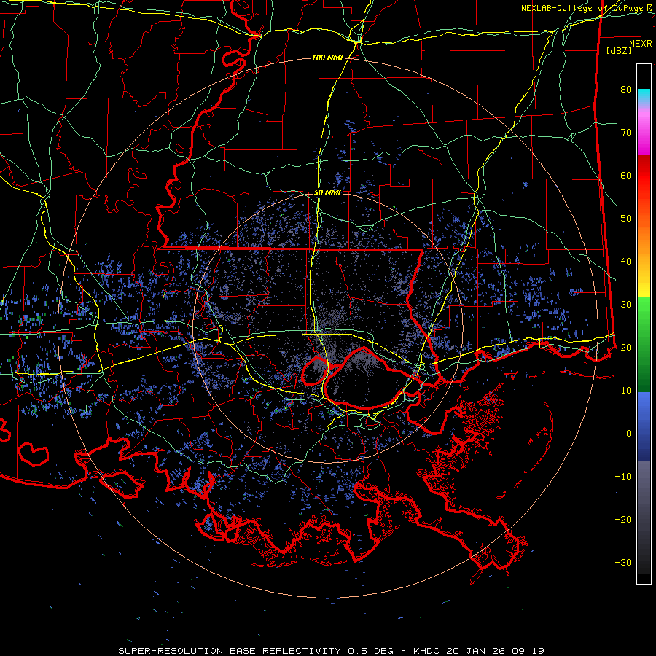Click the "NEXR" label above the legend

[641, 44]
